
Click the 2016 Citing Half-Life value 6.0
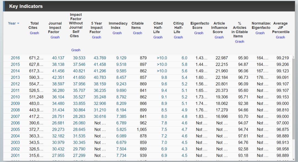coord(184,58)
